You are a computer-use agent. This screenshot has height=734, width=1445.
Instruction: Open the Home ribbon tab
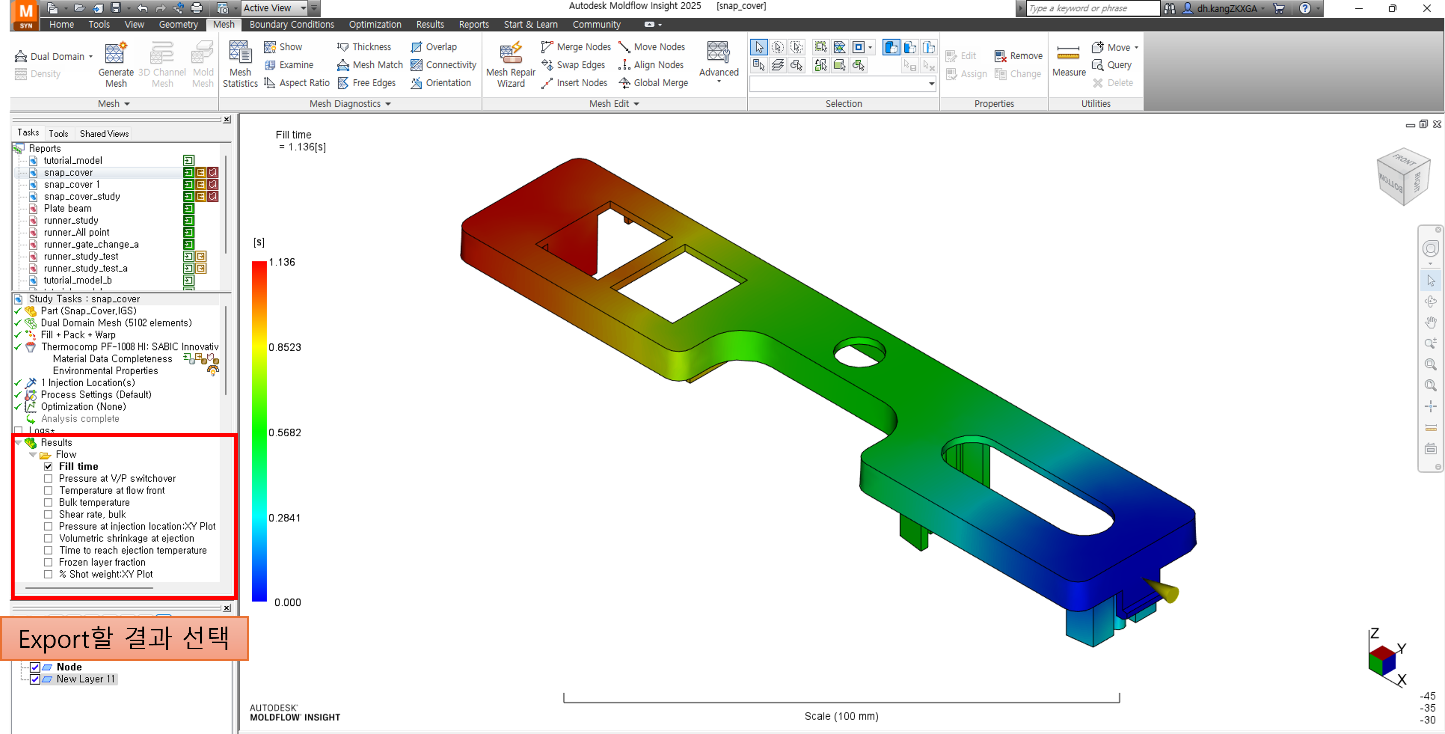pyautogui.click(x=62, y=25)
